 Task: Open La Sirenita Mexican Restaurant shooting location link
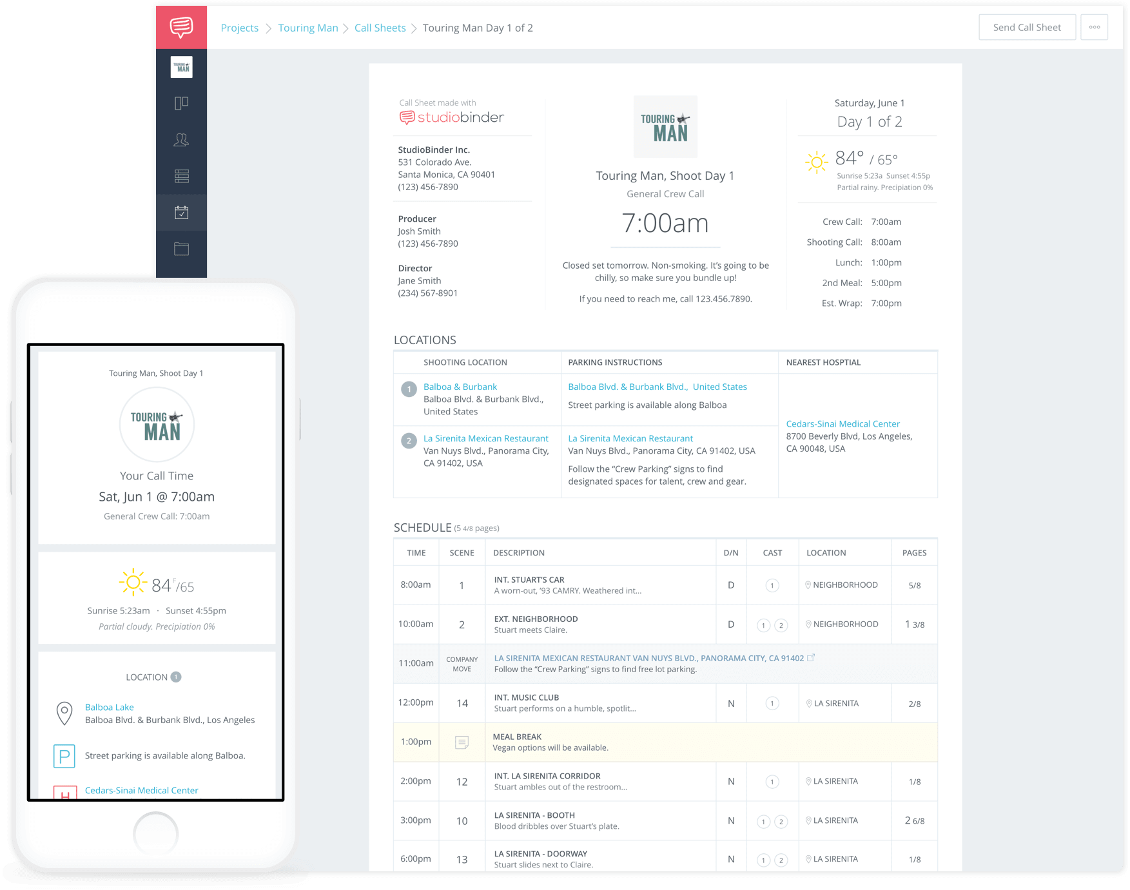[485, 438]
